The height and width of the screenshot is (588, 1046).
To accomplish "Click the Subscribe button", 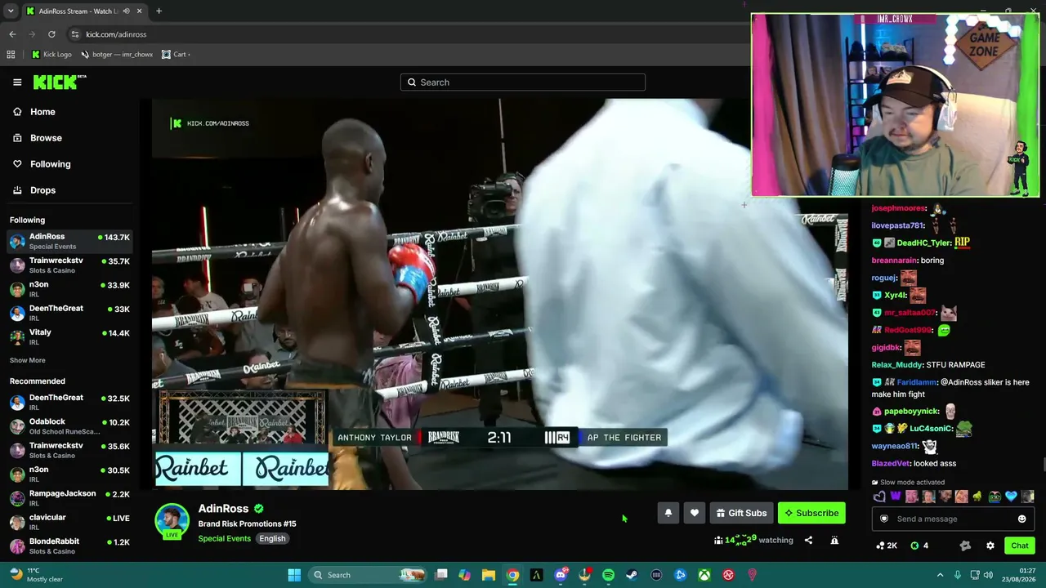I will tap(811, 513).
